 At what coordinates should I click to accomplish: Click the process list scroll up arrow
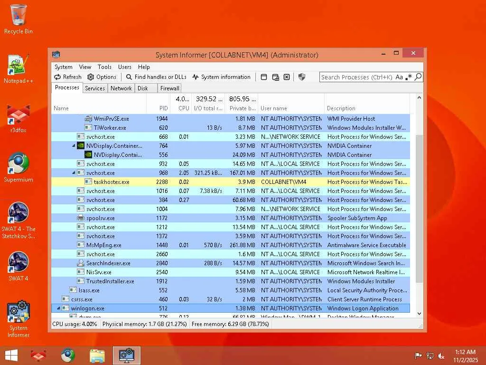419,97
